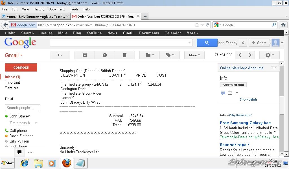Go to the newer message arrow

click(x=240, y=55)
